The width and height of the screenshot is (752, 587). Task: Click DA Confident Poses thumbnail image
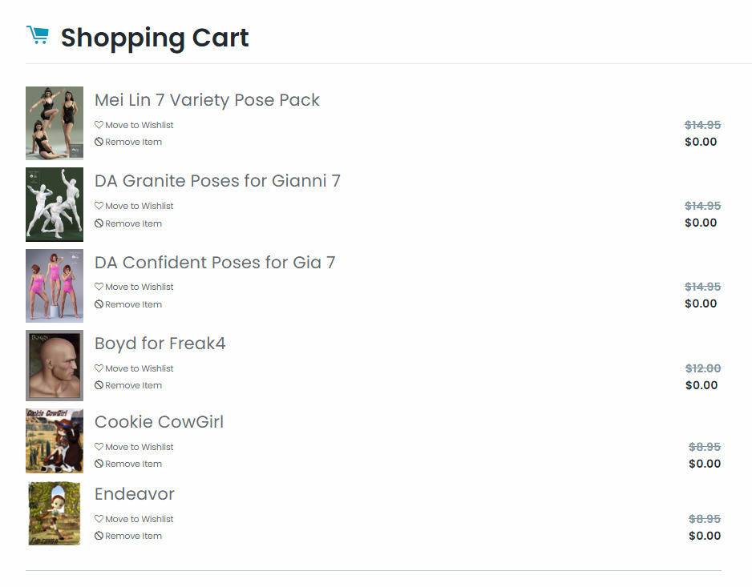tap(55, 285)
